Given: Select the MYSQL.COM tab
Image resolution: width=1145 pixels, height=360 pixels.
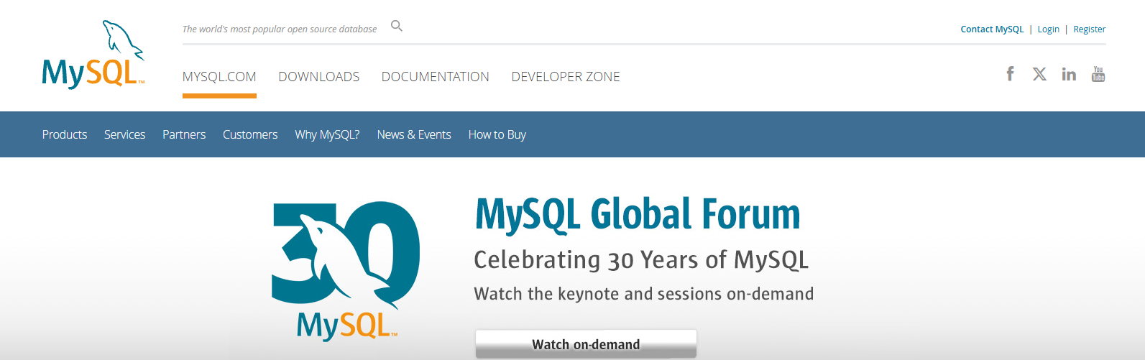Looking at the screenshot, I should 219,77.
